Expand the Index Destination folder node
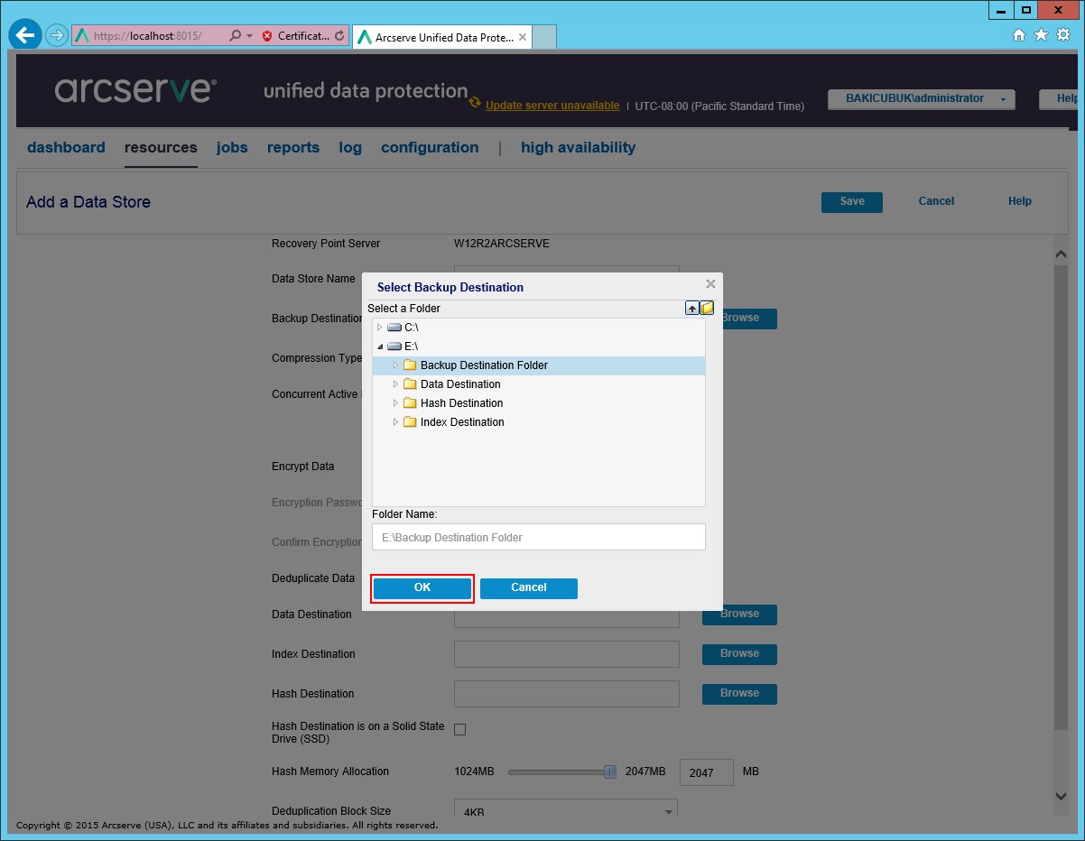The height and width of the screenshot is (841, 1085). click(395, 422)
